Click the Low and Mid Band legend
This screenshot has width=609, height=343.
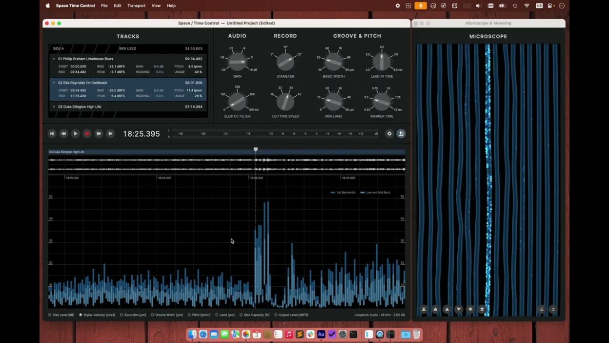pyautogui.click(x=376, y=193)
